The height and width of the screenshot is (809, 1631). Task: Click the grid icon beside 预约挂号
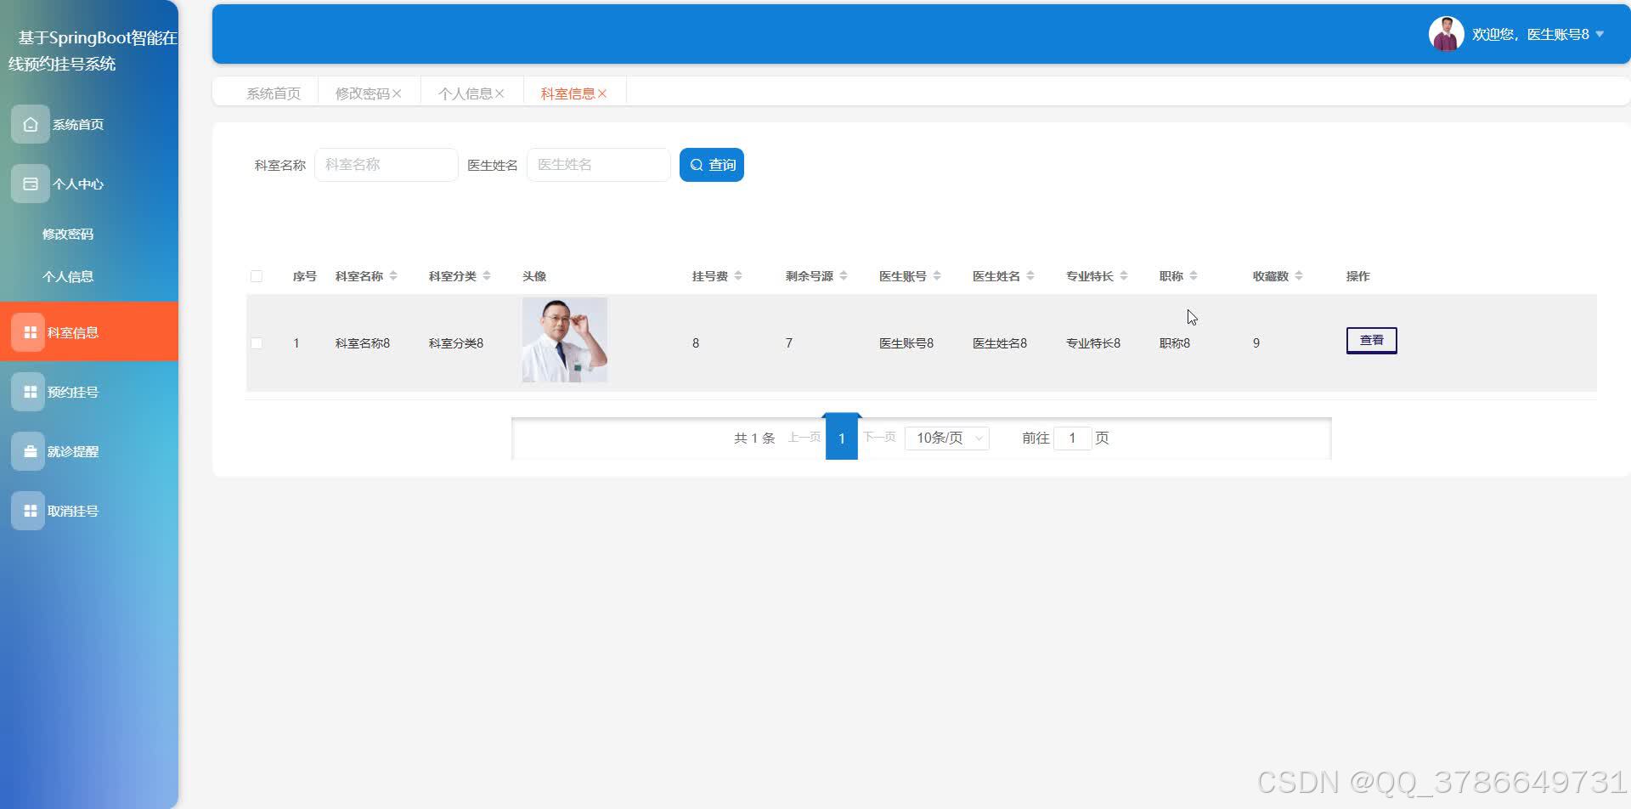coord(30,392)
